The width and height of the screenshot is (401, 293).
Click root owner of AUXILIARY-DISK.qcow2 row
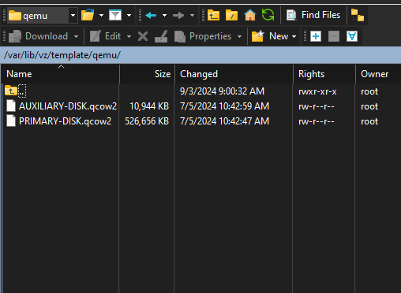coord(369,106)
